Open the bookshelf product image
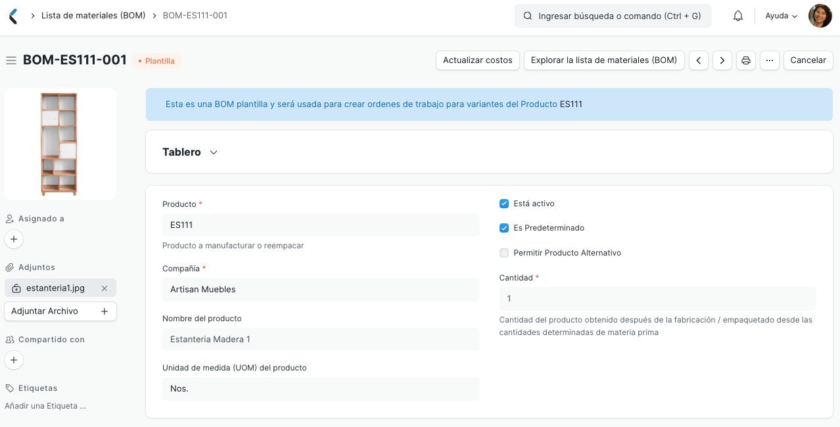Image resolution: width=840 pixels, height=427 pixels. (60, 144)
